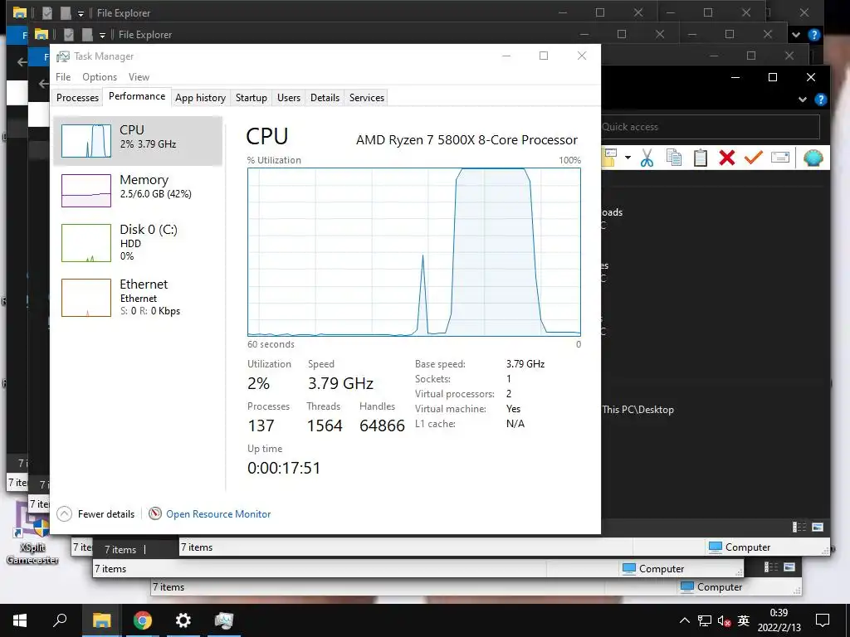Click the envelope-style icon in File Explorer toolbar

coord(780,158)
